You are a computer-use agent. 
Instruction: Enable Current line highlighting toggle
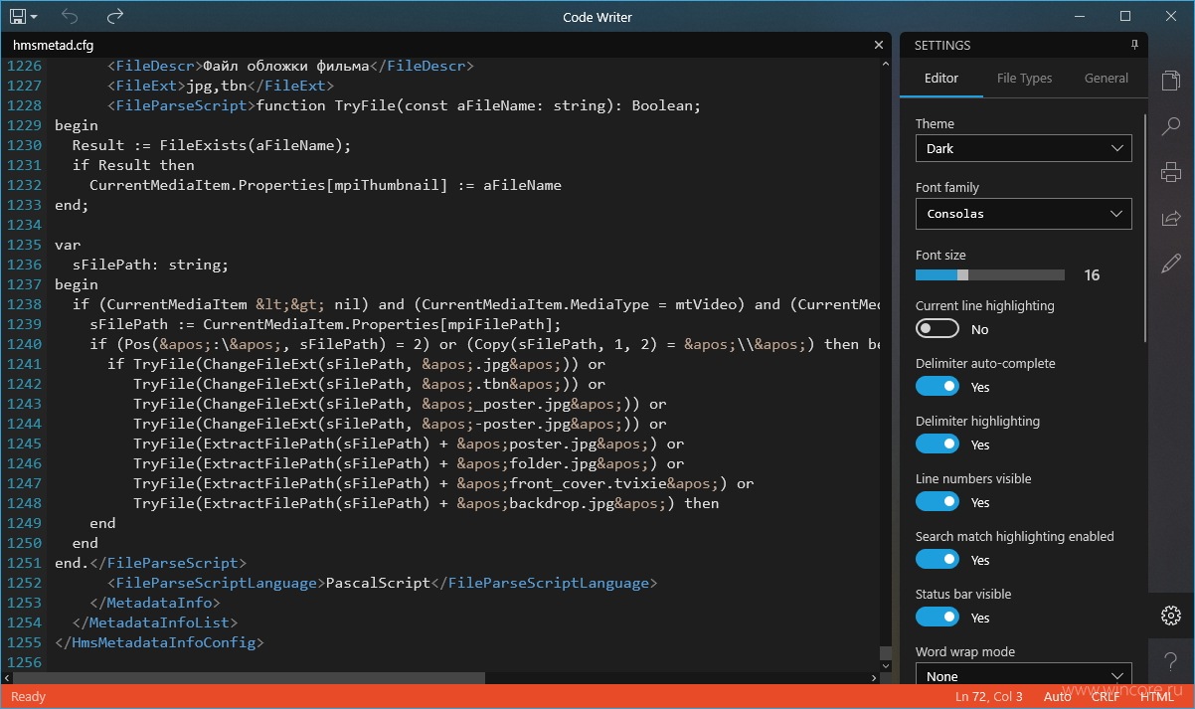(938, 329)
